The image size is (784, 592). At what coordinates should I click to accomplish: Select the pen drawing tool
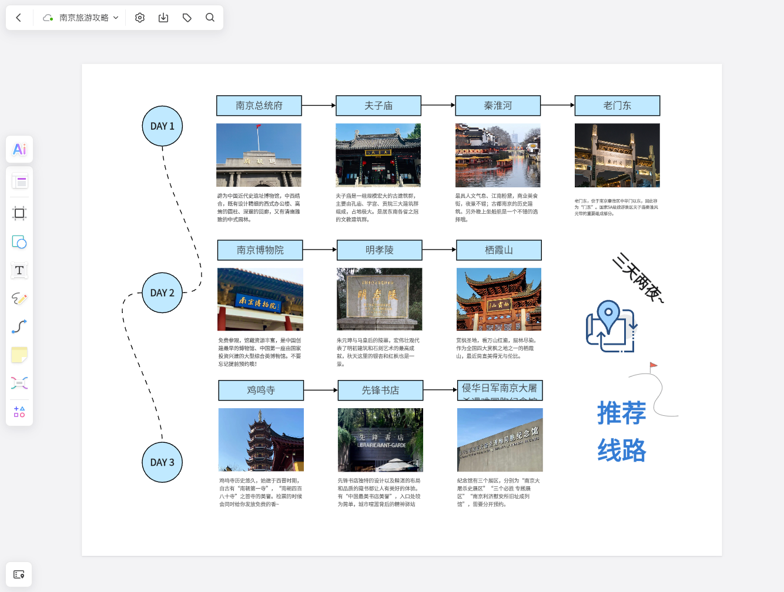click(x=19, y=298)
